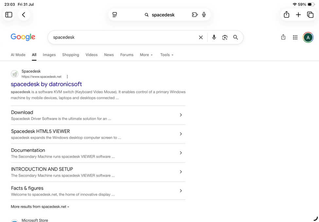Open the page reader menu icon
The height and width of the screenshot is (222, 319).
[115, 15]
